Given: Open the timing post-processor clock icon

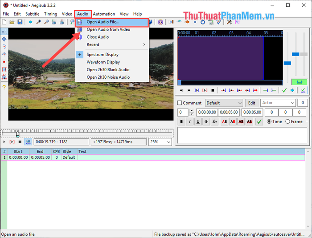Looking at the screenshot, I should [x=203, y=22].
